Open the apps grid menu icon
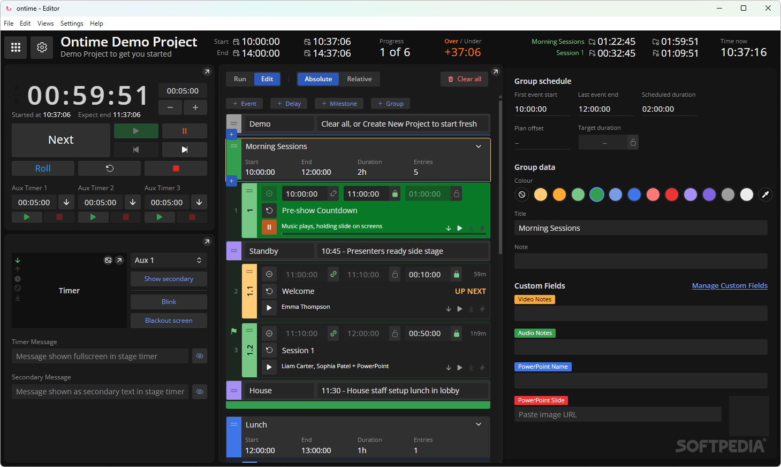 16,48
